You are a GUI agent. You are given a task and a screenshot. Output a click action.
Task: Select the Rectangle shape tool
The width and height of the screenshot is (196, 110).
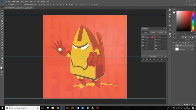tap(2, 56)
